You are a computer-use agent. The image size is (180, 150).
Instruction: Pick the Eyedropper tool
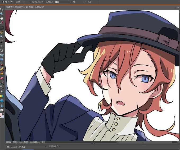[2, 23]
